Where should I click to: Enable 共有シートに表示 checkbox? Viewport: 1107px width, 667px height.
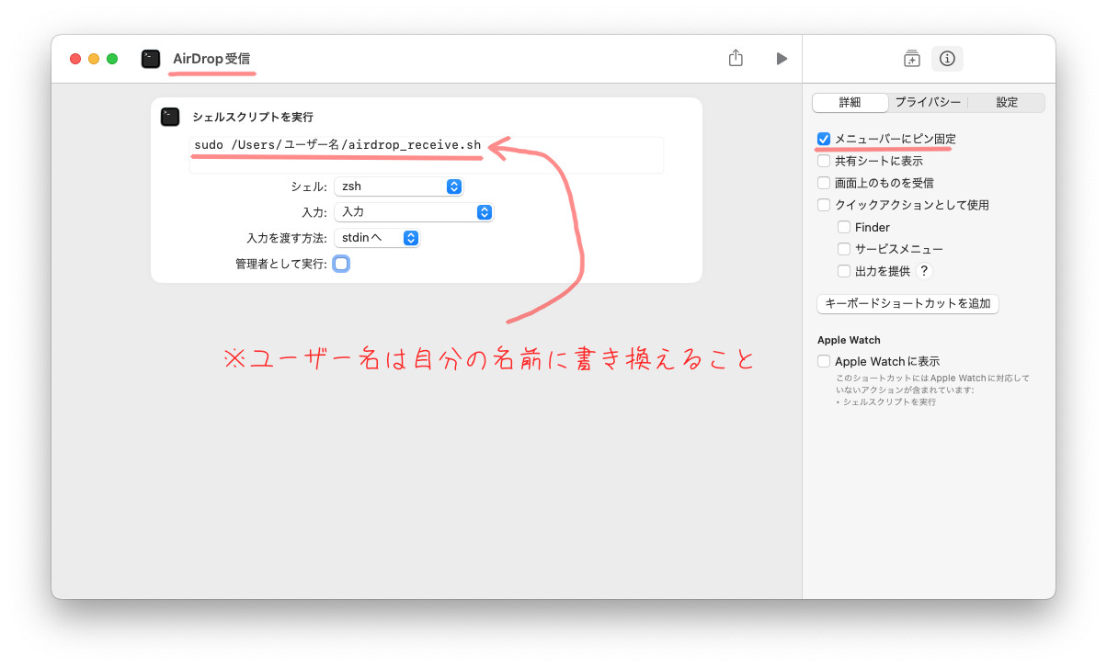pyautogui.click(x=824, y=161)
